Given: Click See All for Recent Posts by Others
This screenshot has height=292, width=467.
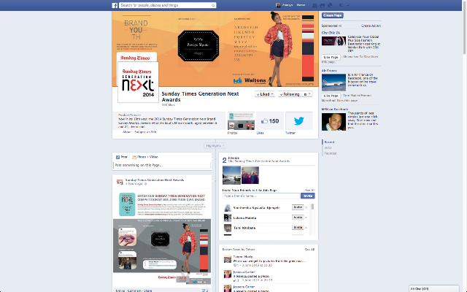Looking at the screenshot, I should click(309, 250).
